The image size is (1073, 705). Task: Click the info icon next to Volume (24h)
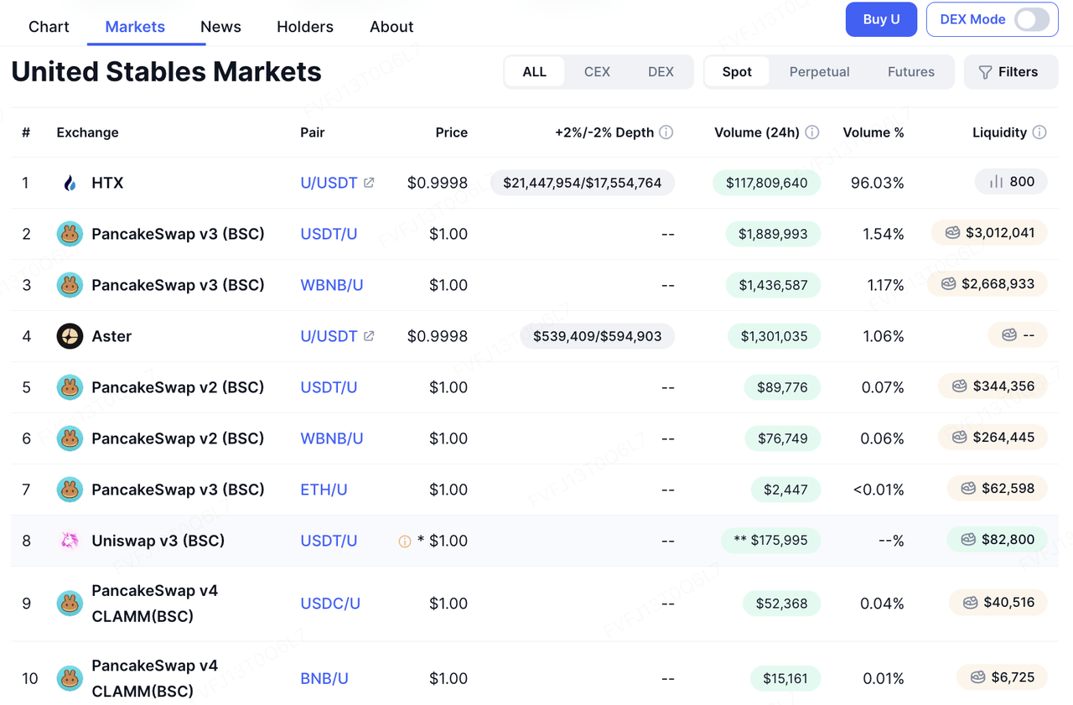(812, 132)
